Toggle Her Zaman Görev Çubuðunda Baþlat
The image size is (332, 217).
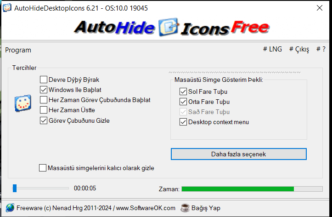(x=44, y=100)
